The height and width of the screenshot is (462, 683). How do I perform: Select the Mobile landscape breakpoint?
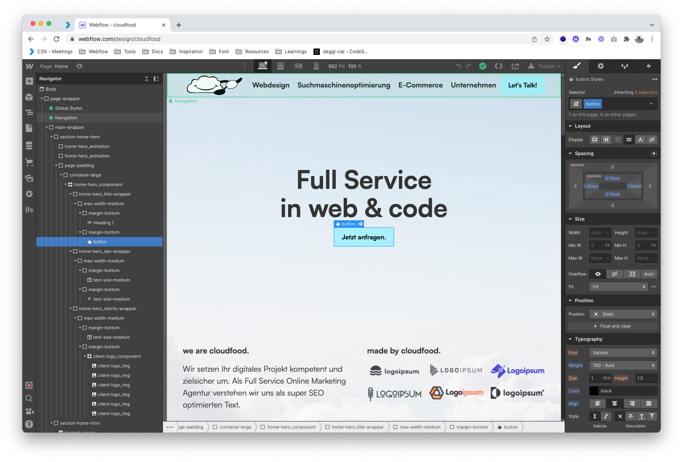[298, 66]
